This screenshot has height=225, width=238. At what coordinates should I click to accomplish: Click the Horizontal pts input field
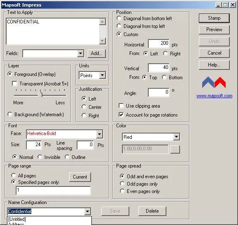coord(159,44)
